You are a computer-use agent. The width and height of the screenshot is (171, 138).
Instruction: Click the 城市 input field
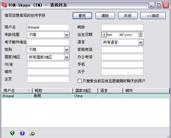(x=48, y=72)
